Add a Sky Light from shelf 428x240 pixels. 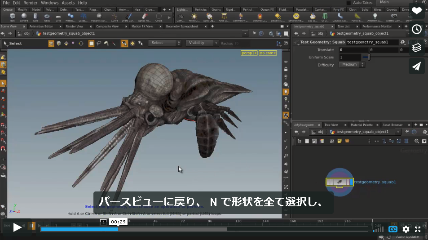313,18
